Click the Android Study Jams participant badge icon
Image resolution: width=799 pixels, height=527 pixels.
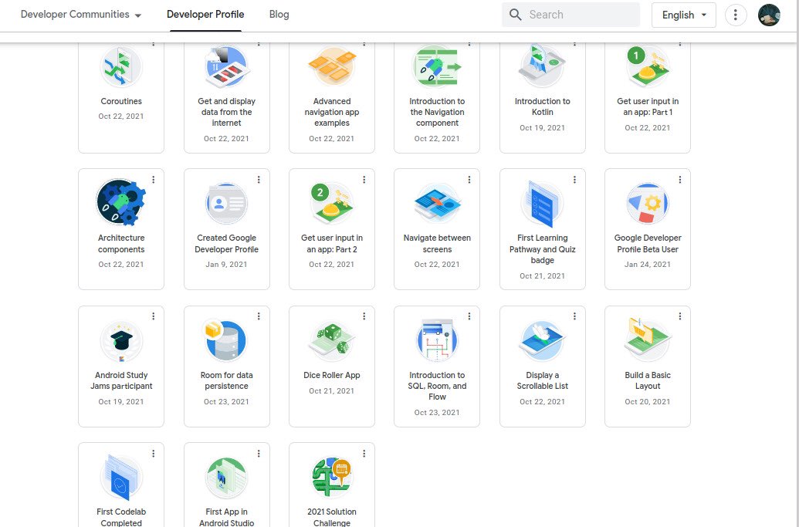pos(121,341)
